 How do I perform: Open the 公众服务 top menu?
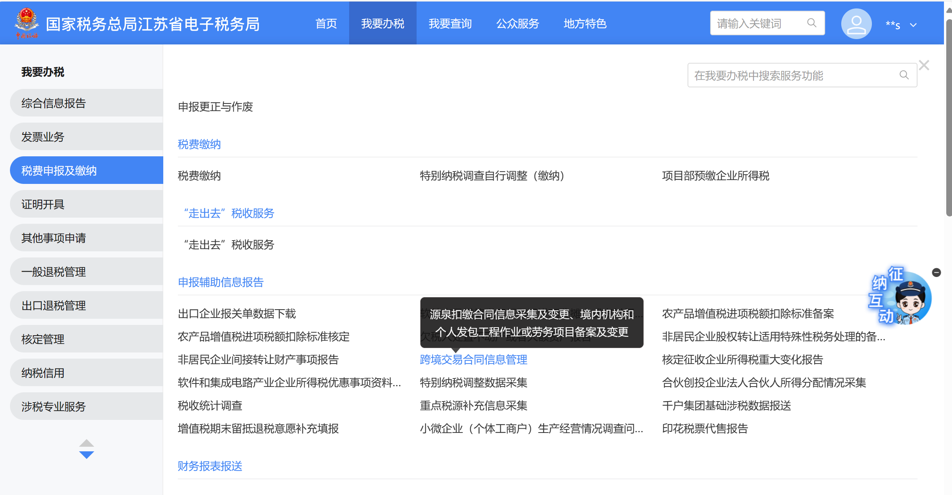(517, 24)
